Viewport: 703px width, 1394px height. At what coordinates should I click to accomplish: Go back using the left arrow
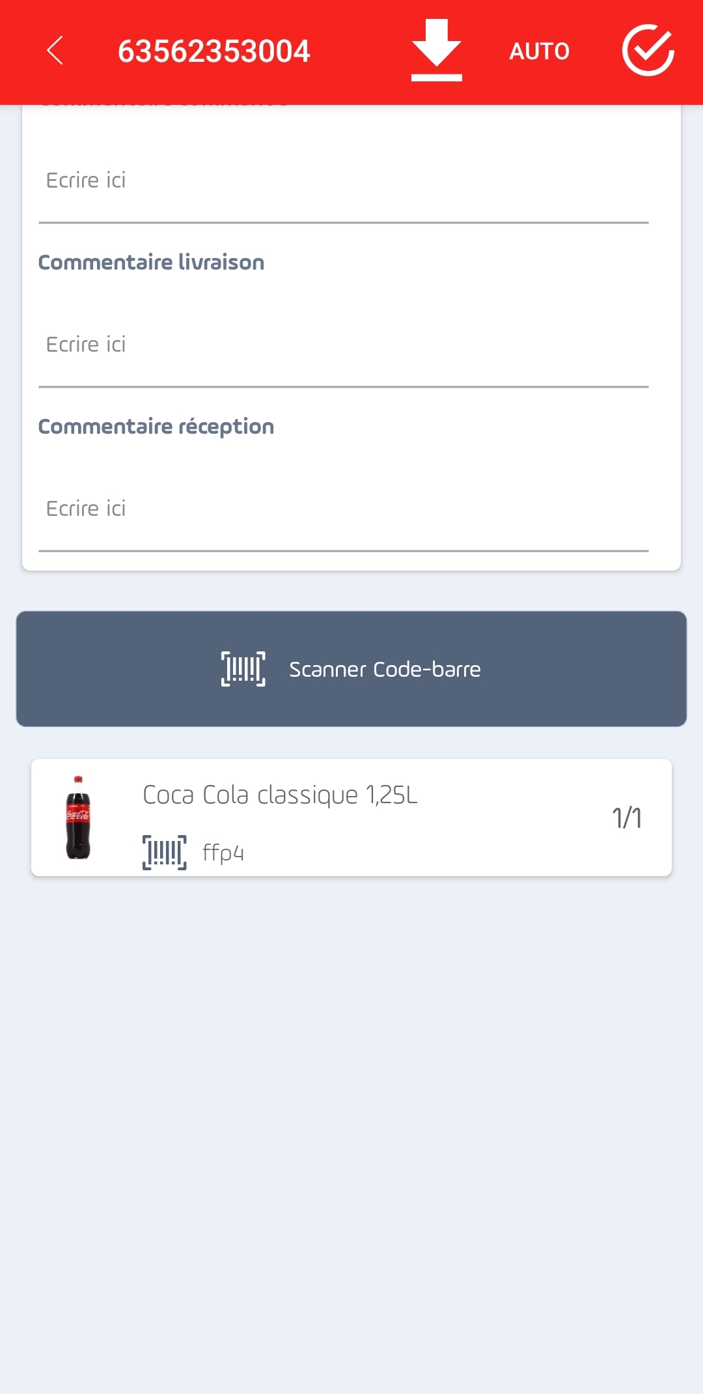55,51
